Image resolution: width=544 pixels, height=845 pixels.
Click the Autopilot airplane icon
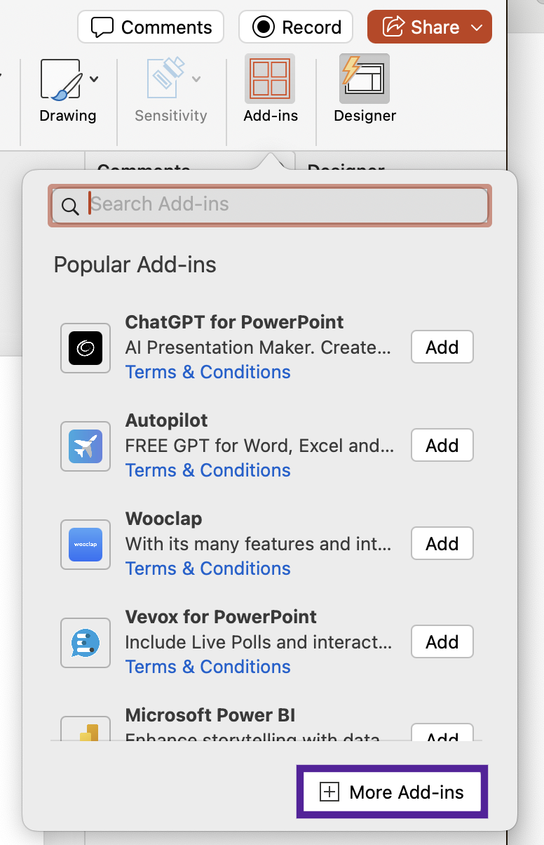pos(86,446)
